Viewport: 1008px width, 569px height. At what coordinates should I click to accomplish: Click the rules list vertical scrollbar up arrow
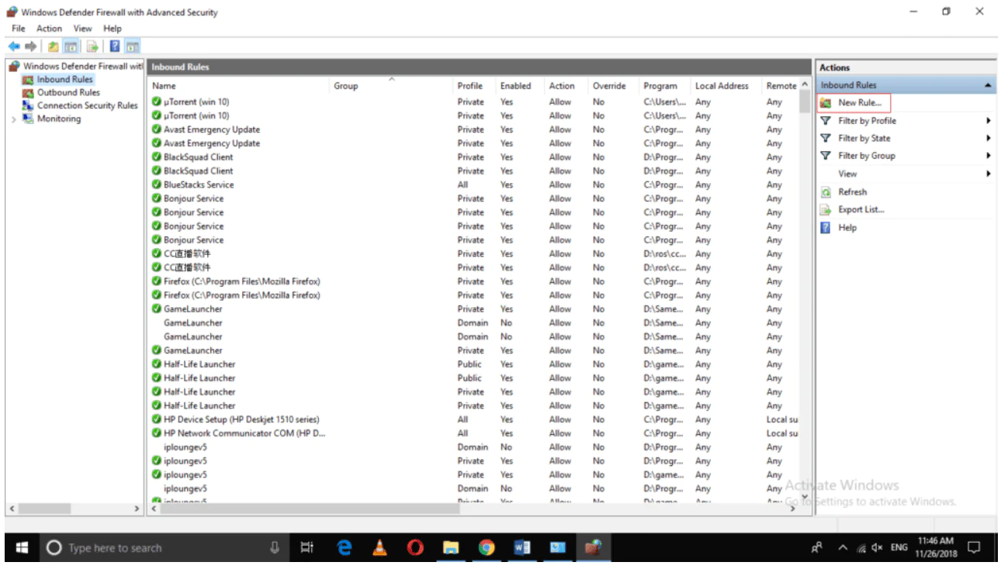click(x=805, y=84)
